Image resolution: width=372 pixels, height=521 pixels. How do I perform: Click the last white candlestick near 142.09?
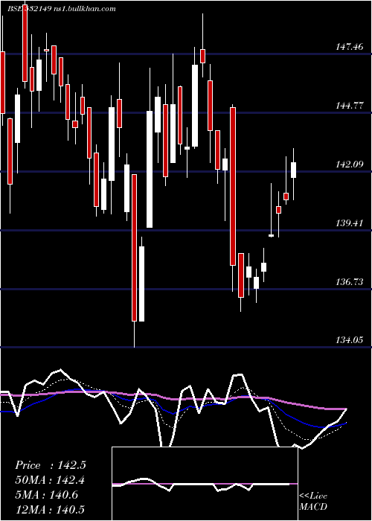pyautogui.click(x=294, y=170)
